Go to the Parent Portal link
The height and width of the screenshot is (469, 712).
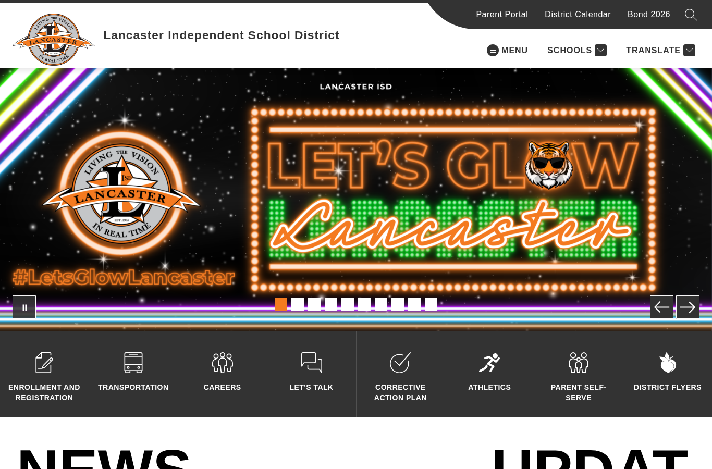pos(502,15)
